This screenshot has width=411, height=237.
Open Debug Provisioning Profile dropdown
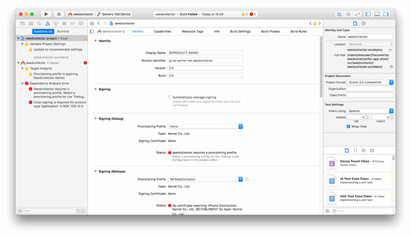[206, 126]
